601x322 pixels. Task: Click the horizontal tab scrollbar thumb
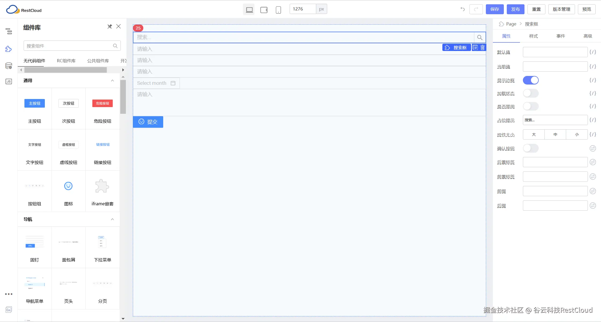pos(65,70)
